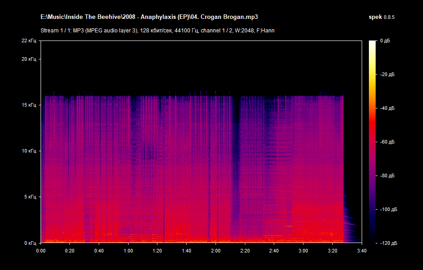Click the spek logo text
Image resolution: width=423 pixels, height=270 pixels.
(x=375, y=17)
